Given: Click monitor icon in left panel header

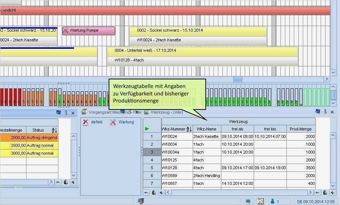Looking at the screenshot, I should coord(58,112).
